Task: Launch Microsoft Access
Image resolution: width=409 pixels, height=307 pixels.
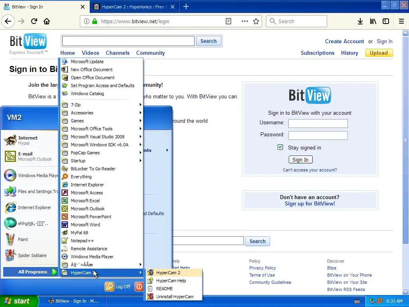Action: point(102,193)
